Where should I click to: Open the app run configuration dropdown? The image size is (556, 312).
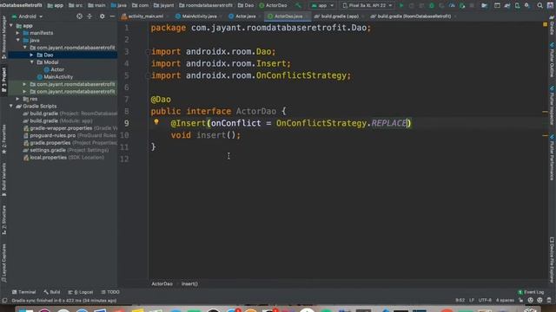(x=322, y=5)
